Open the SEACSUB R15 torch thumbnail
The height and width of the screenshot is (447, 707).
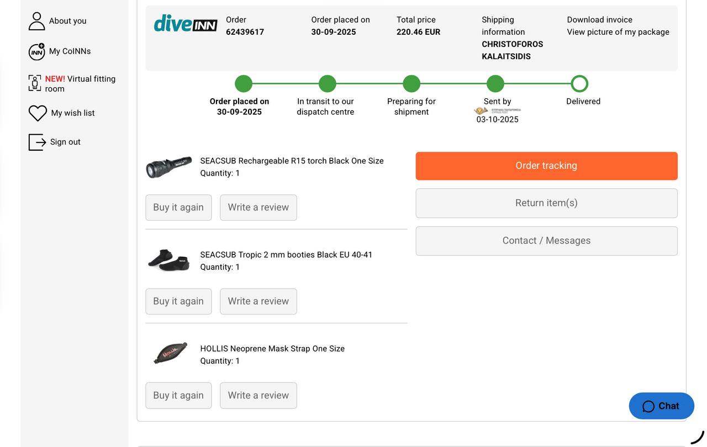pyautogui.click(x=169, y=167)
